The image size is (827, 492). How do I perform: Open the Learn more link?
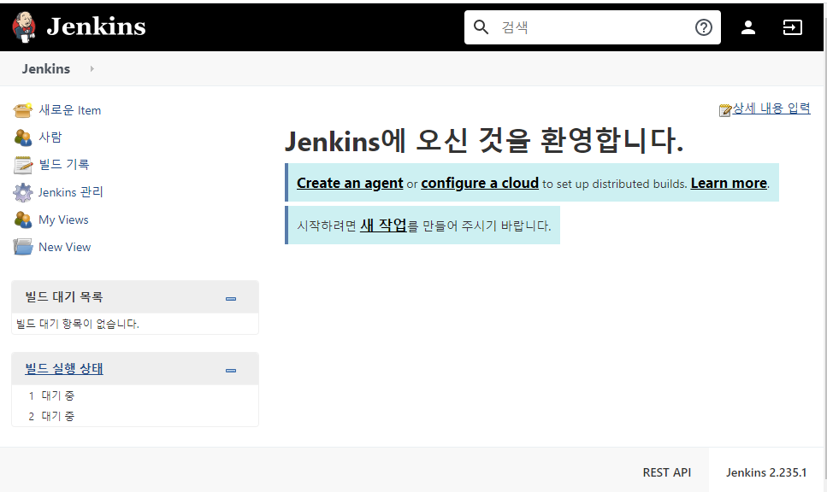[x=729, y=183]
